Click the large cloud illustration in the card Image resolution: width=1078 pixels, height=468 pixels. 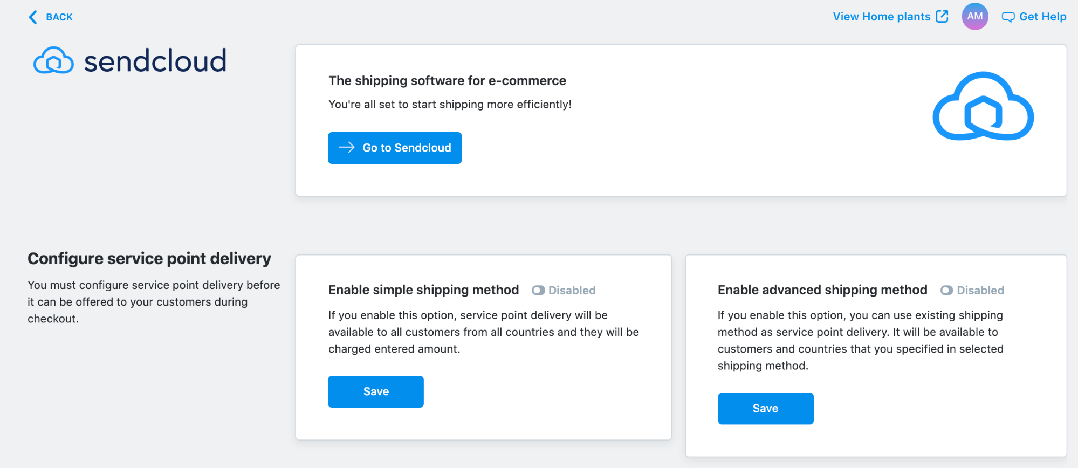[x=983, y=107]
